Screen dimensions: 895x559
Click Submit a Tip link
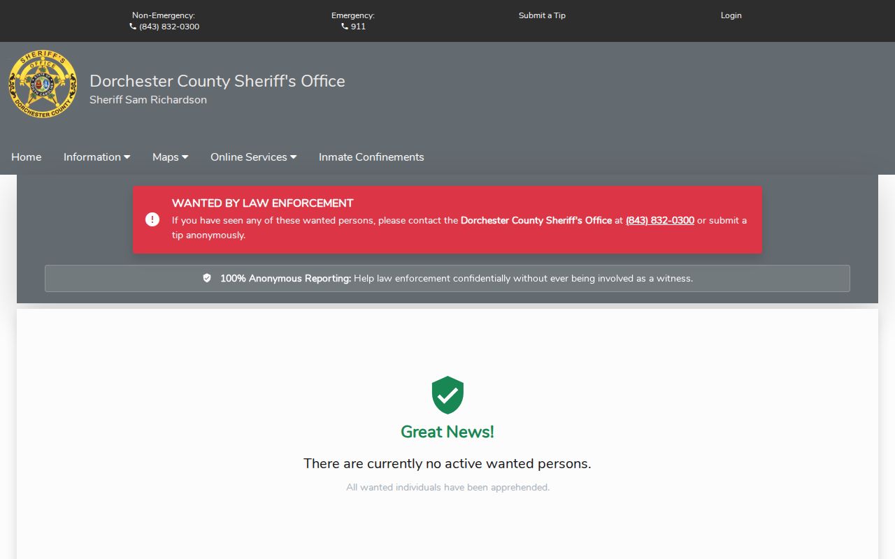pyautogui.click(x=542, y=15)
